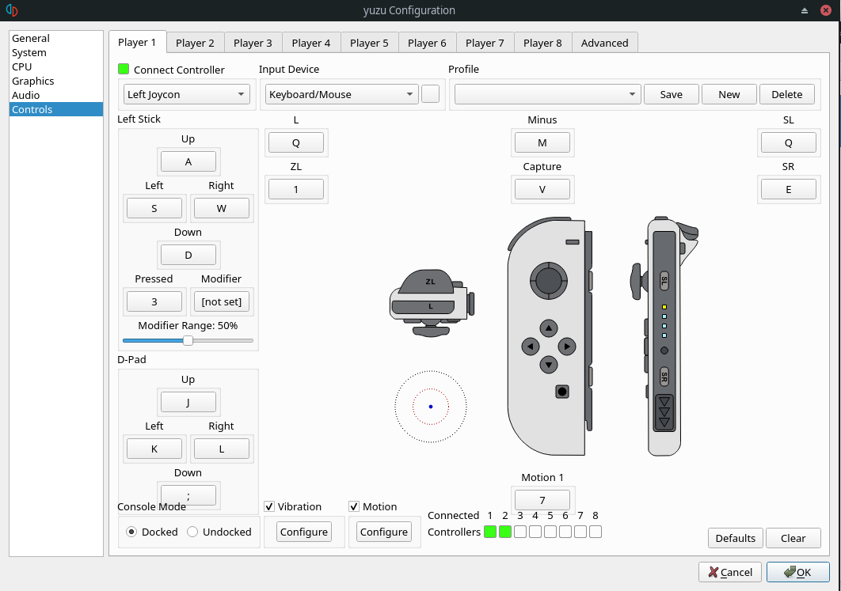The width and height of the screenshot is (841, 591).
Task: Click capture button on Joycon illustration
Action: point(562,392)
